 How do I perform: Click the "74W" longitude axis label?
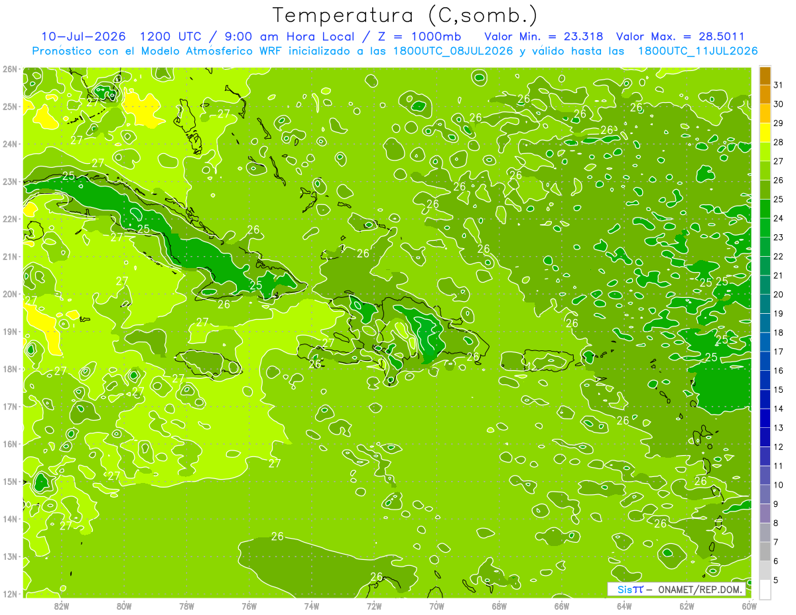pos(312,606)
